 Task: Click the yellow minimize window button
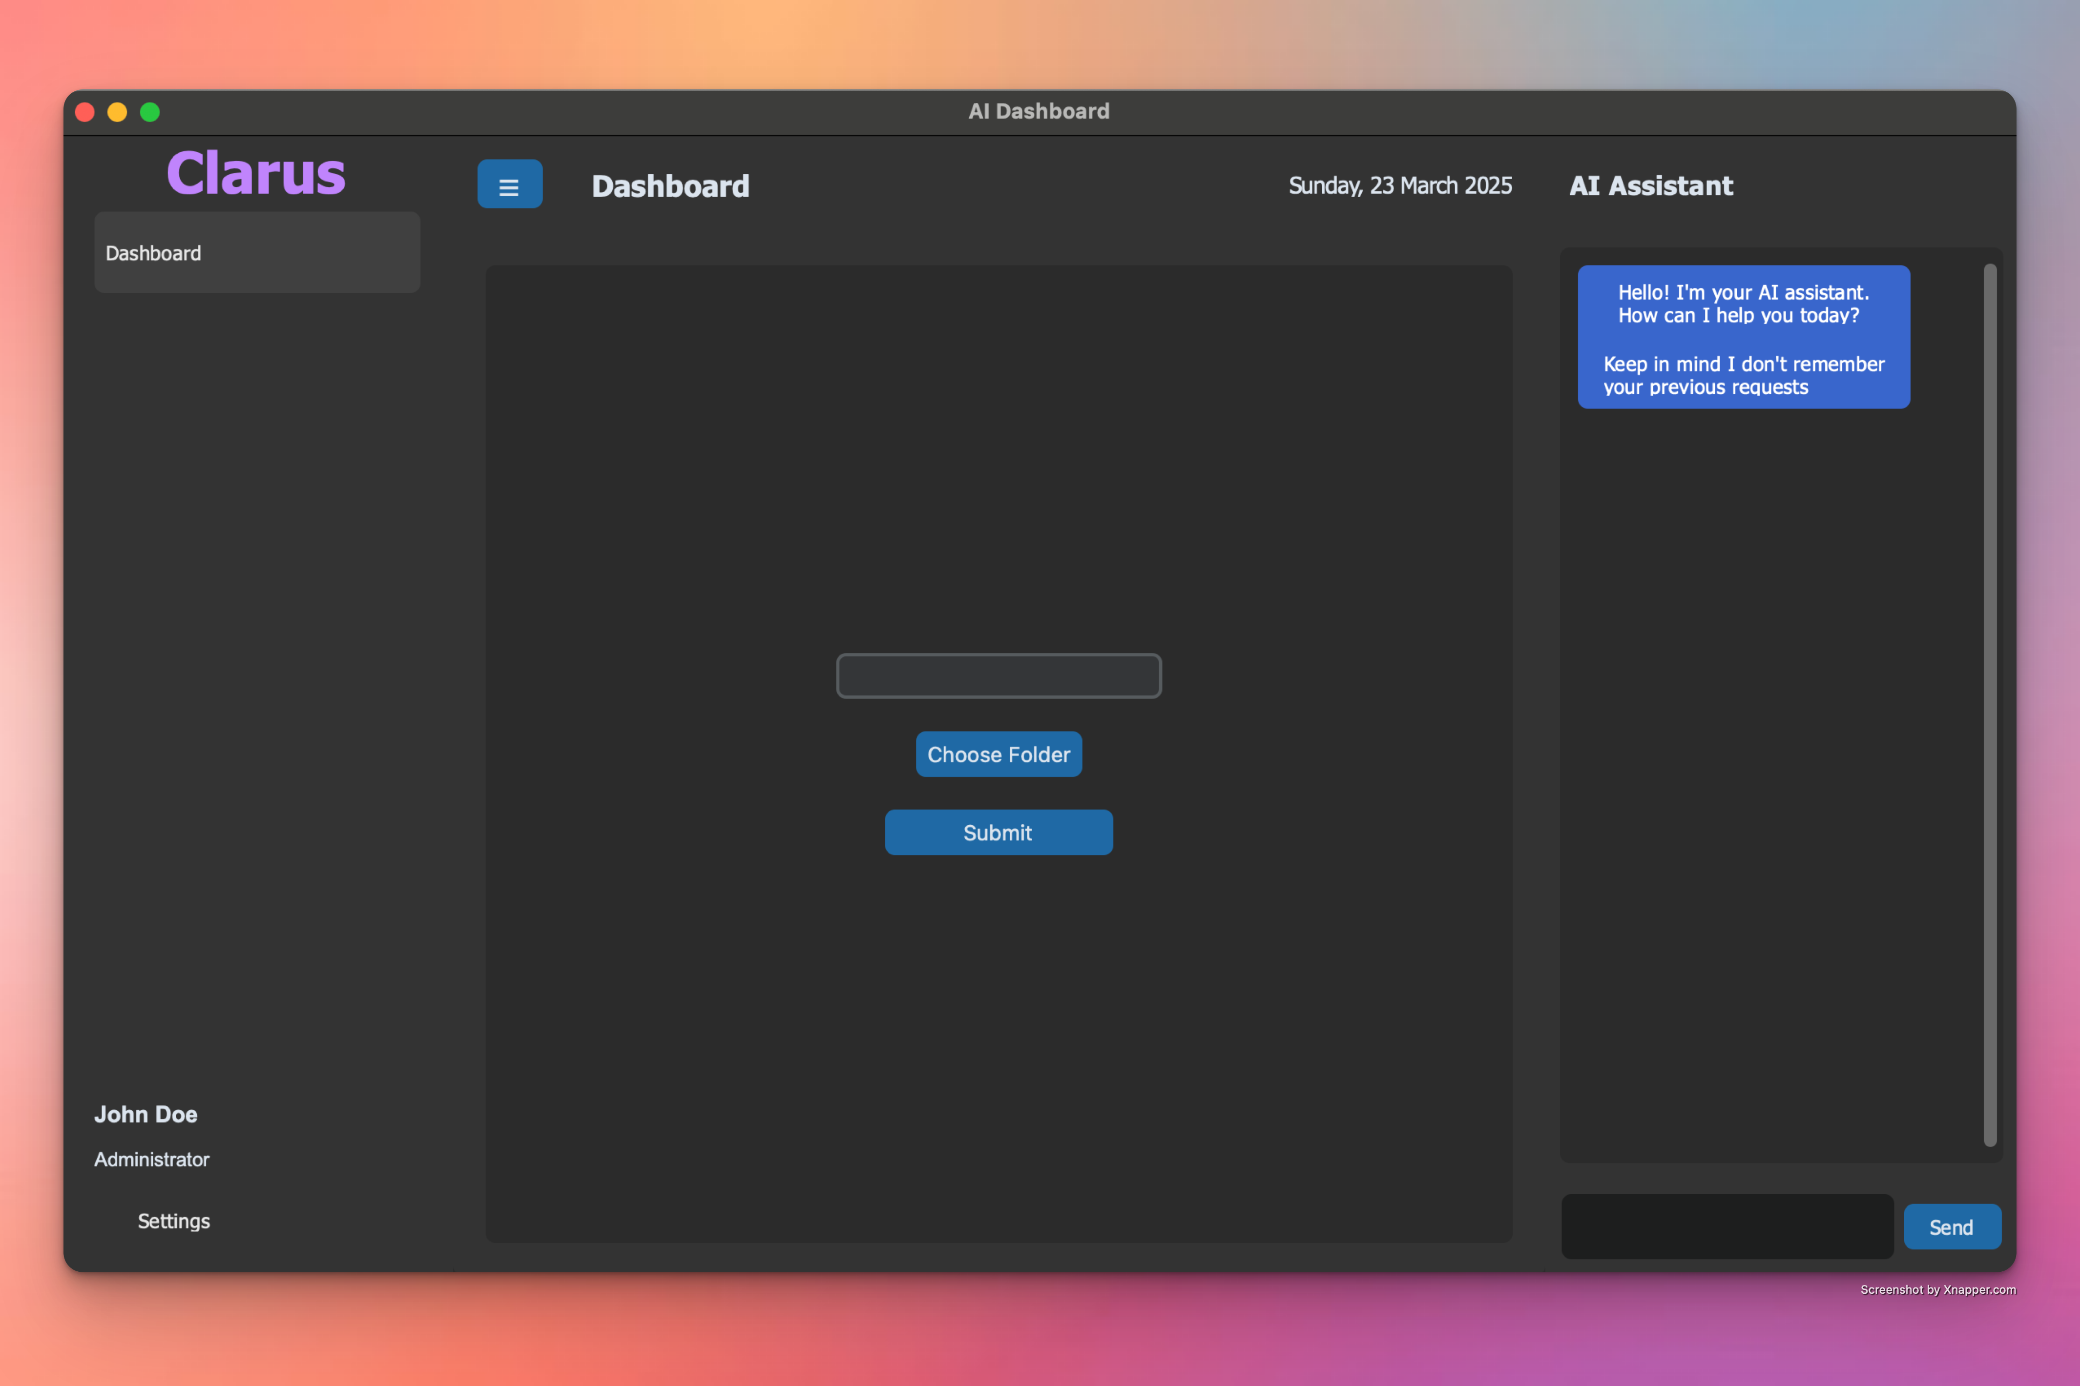click(118, 112)
